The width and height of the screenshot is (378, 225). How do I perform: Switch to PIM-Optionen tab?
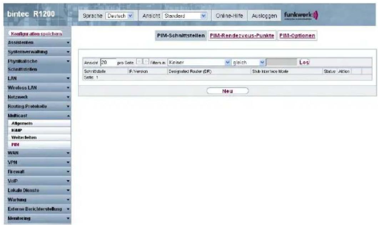[297, 35]
